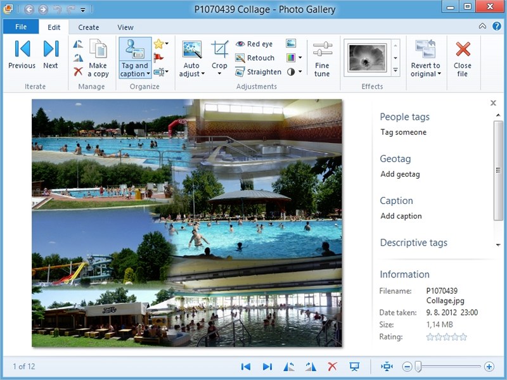
Task: Delete photo using the bottom bar red X
Action: 332,367
